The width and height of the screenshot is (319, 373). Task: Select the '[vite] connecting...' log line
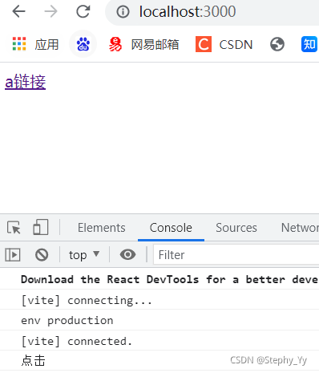159,300
